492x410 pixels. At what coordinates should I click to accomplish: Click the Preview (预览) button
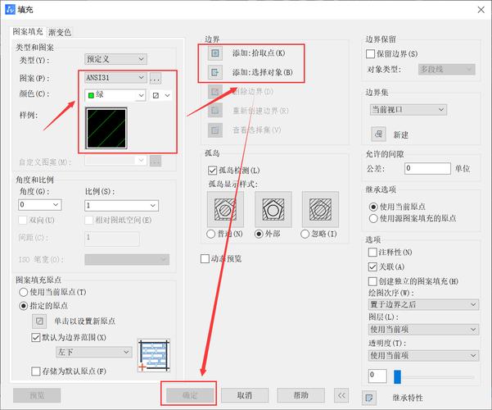click(37, 395)
